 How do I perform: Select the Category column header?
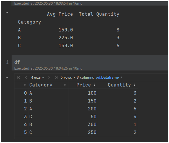pyautogui.click(x=41, y=85)
